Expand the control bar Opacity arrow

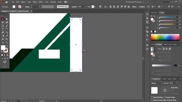(x=85, y=7)
